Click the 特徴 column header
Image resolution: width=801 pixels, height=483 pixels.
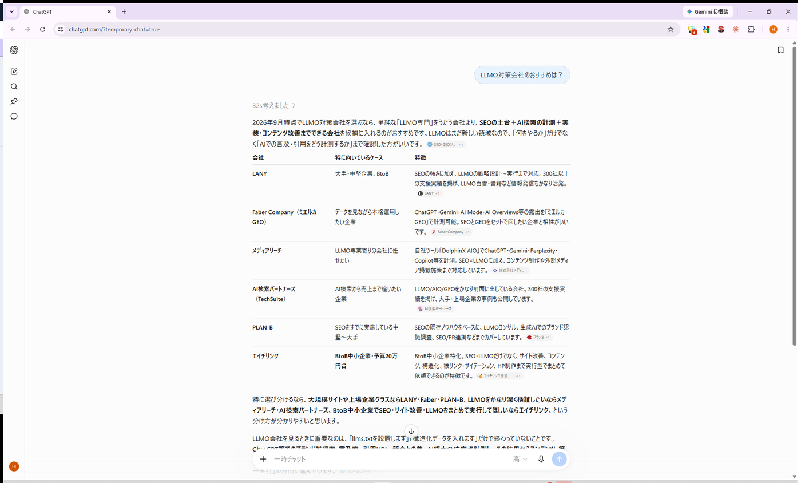[x=421, y=157]
